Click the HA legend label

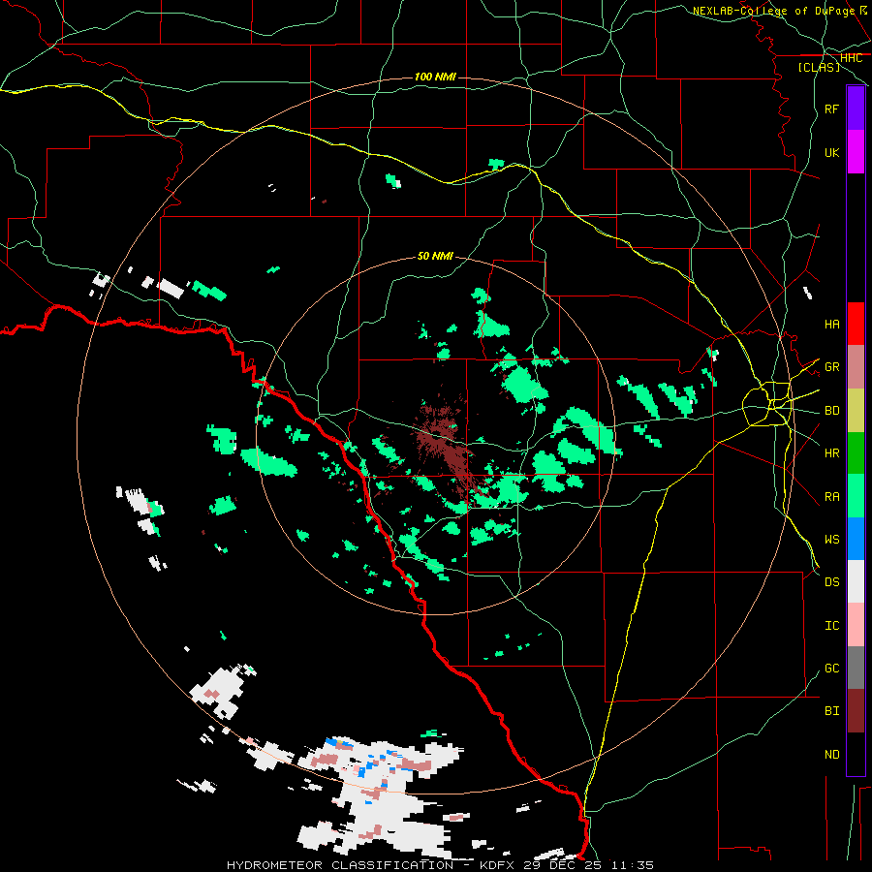(x=831, y=325)
